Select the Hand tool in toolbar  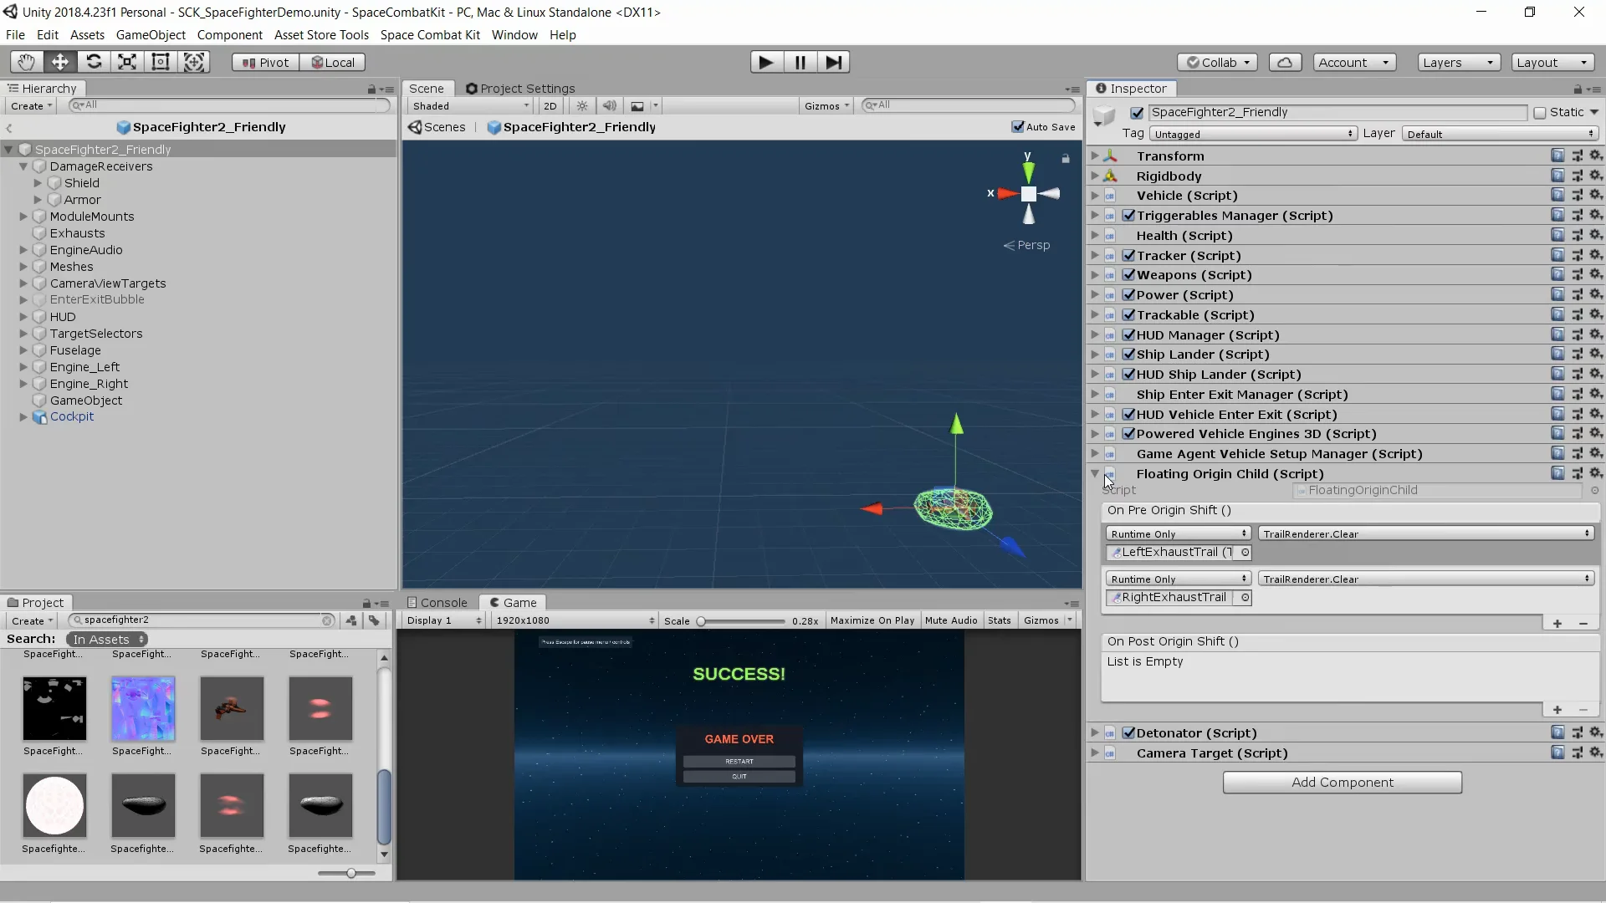pyautogui.click(x=27, y=62)
